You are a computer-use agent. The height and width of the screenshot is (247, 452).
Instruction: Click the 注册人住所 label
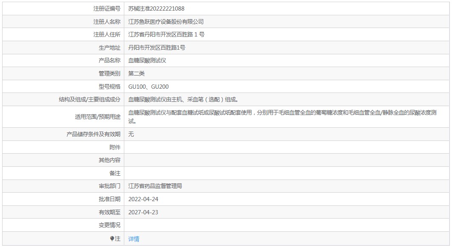[x=107, y=34]
